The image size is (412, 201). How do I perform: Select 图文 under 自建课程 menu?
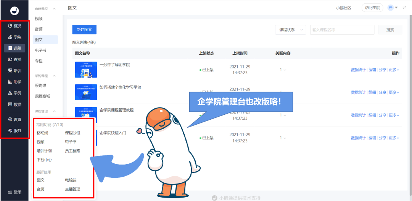click(x=45, y=40)
